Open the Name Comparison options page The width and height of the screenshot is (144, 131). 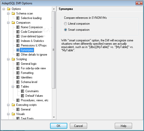[32, 27]
